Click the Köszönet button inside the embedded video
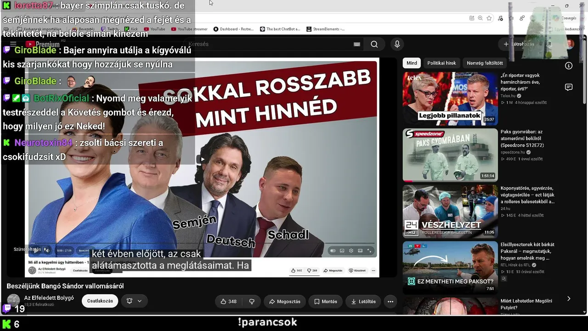 [357, 270]
